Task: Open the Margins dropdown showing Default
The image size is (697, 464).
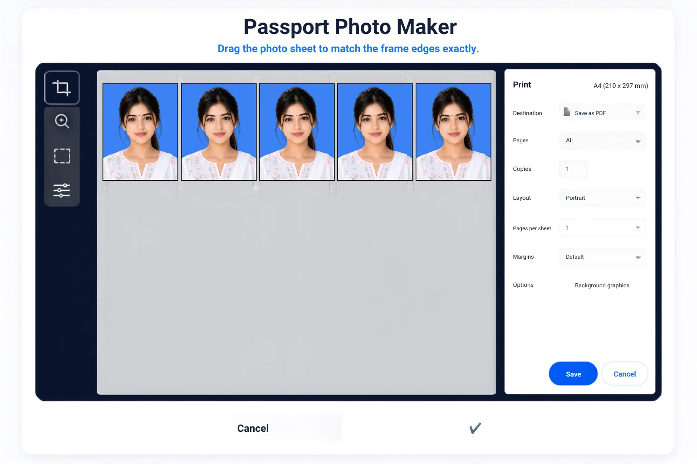Action: pos(602,257)
